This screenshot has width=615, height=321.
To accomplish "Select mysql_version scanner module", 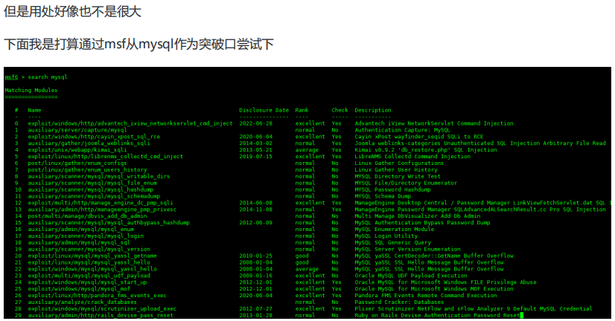I will pos(89,250).
